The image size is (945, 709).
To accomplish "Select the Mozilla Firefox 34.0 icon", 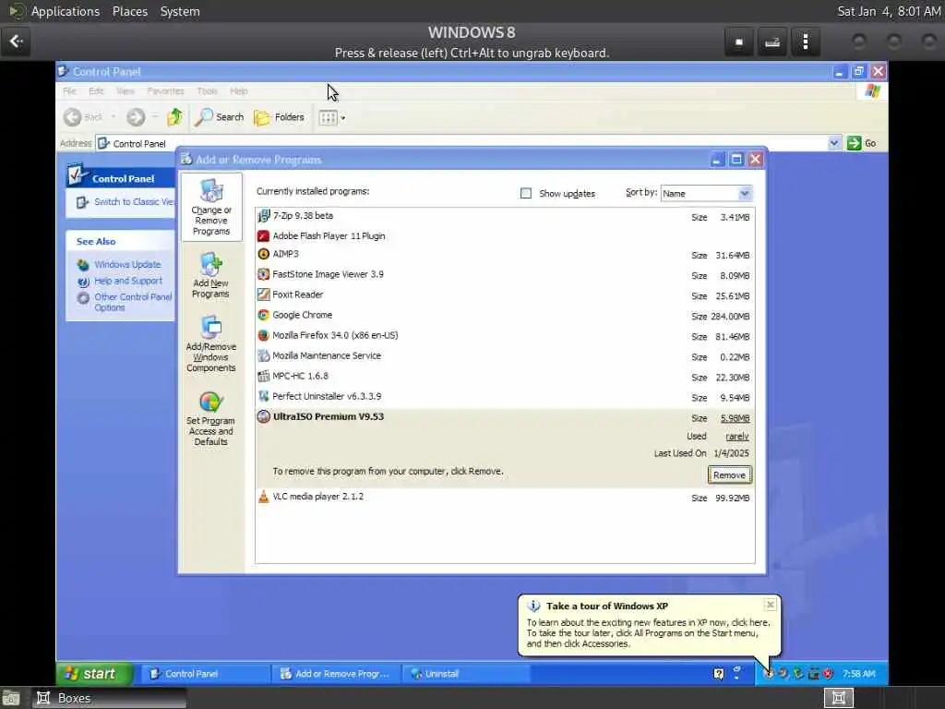I will (263, 335).
